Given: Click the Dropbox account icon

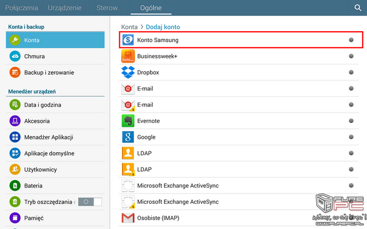Looking at the screenshot, I should click(128, 72).
